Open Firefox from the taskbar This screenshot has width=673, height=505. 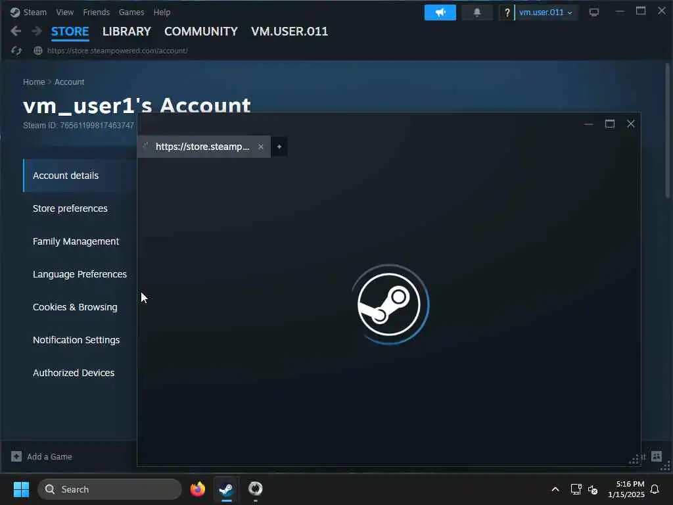click(198, 489)
